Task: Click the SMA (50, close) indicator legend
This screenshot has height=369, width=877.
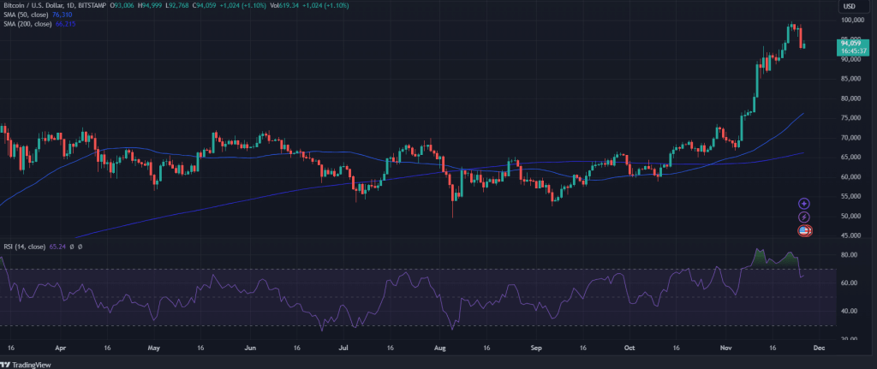Action: click(x=27, y=15)
